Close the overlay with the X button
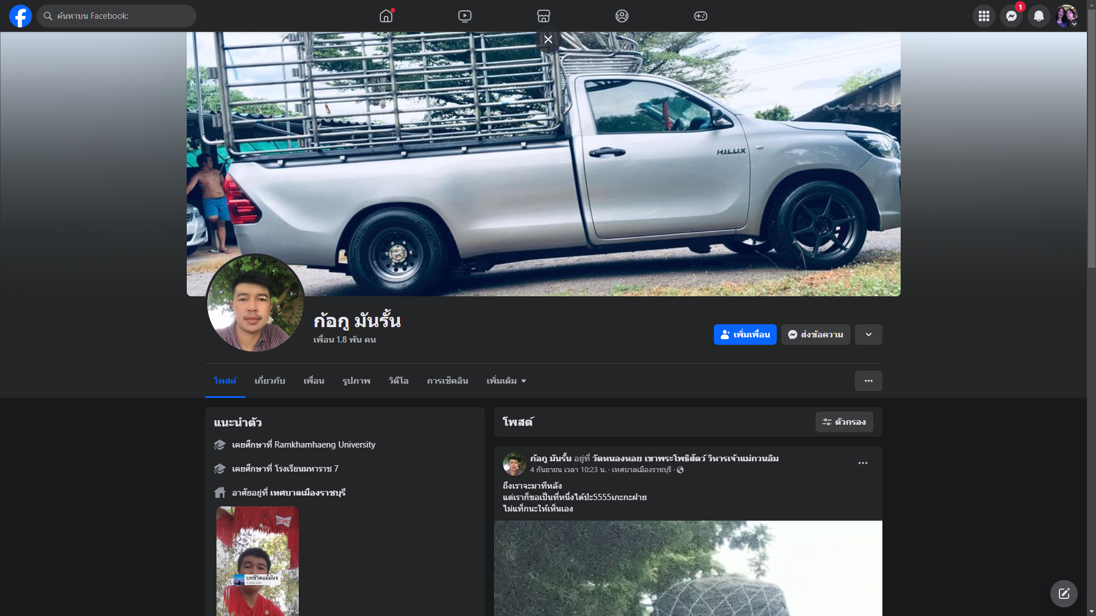Screen dimensions: 1096x616 coord(548,39)
